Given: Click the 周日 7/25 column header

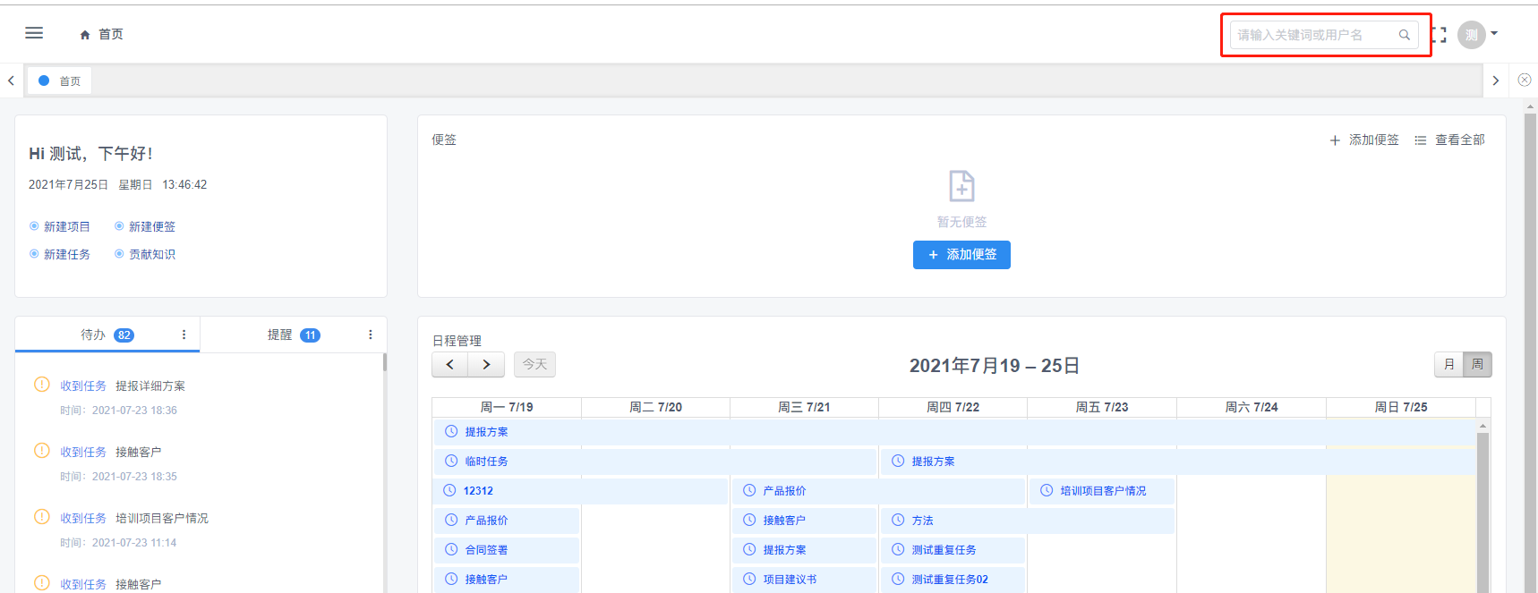Looking at the screenshot, I should coord(1401,407).
